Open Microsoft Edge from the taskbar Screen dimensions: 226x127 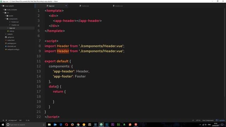61,125
